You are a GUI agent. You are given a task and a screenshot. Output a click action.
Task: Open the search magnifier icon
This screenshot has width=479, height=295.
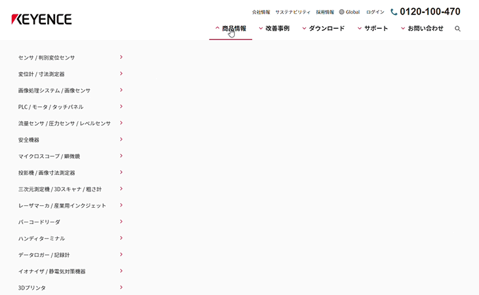click(457, 29)
